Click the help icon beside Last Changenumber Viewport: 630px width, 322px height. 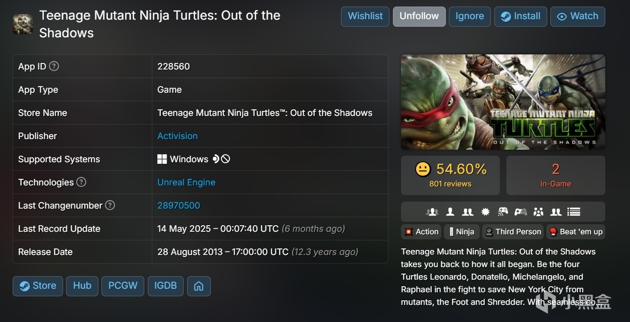click(x=110, y=205)
